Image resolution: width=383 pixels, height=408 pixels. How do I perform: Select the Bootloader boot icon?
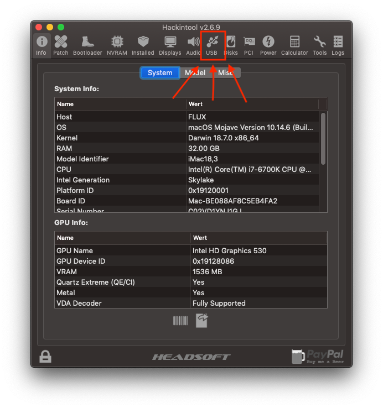[87, 45]
